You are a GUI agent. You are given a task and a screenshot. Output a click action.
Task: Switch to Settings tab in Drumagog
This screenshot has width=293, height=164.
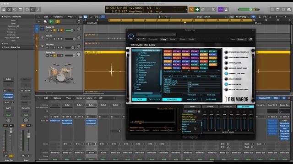point(211,99)
